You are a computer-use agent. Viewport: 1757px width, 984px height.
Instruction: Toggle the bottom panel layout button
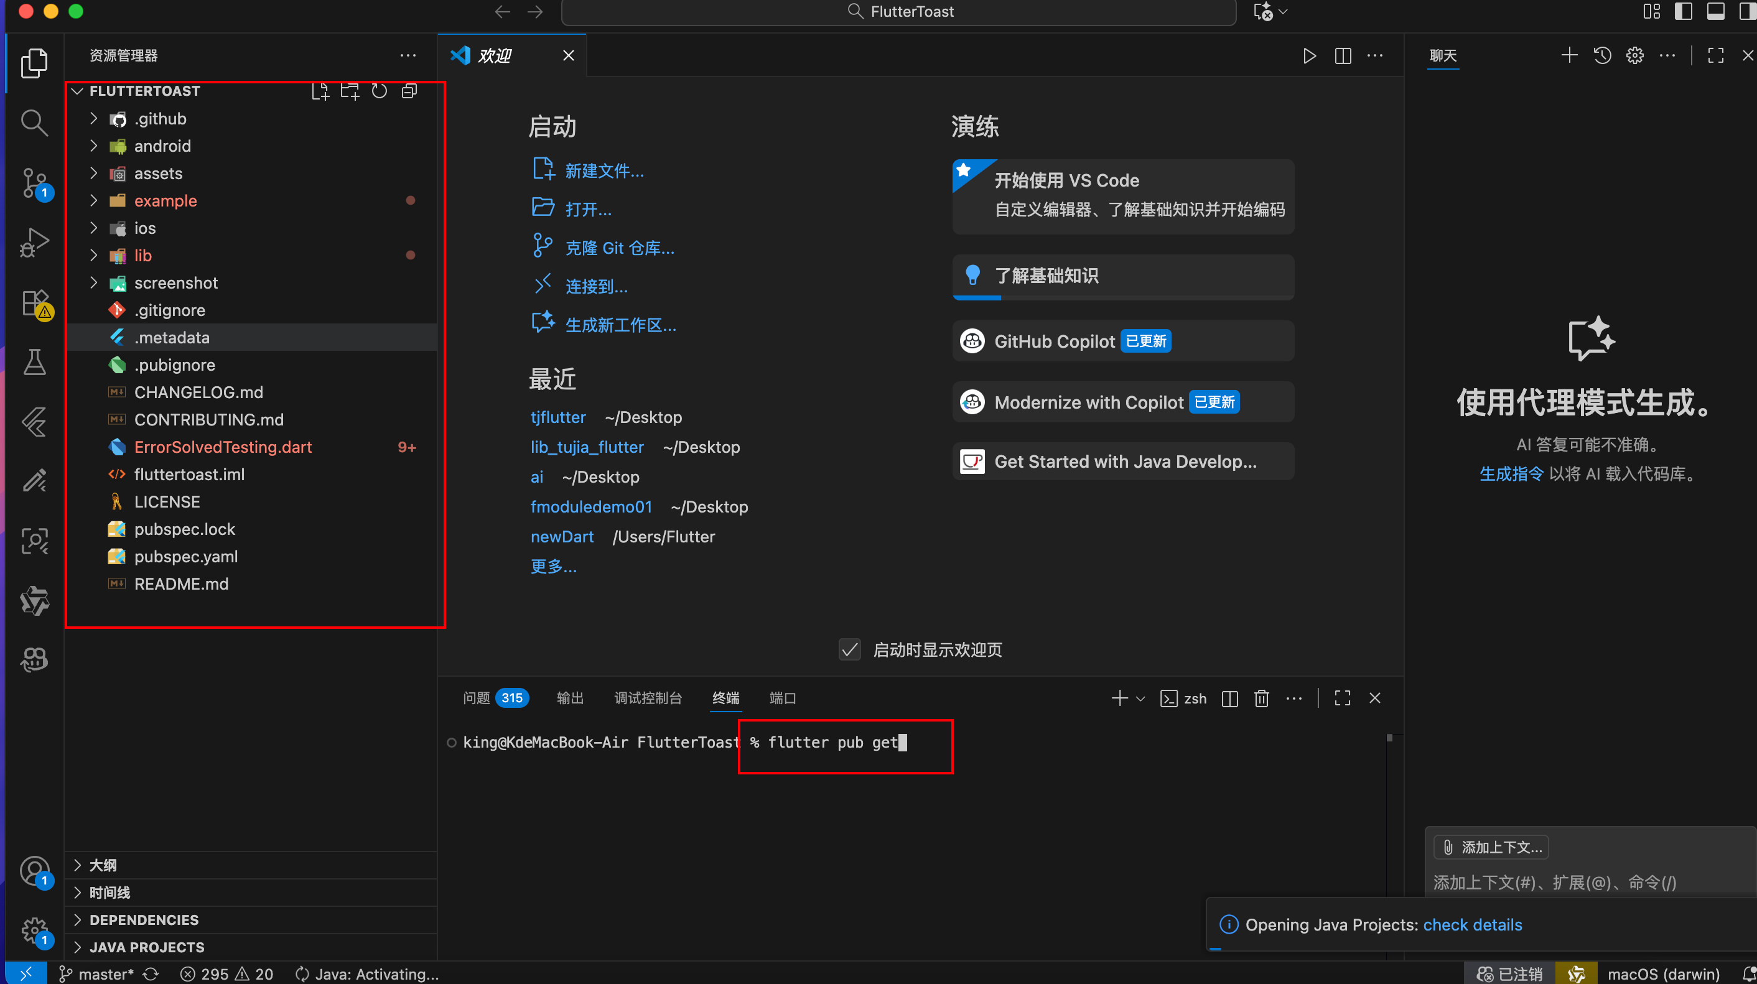[x=1715, y=12]
